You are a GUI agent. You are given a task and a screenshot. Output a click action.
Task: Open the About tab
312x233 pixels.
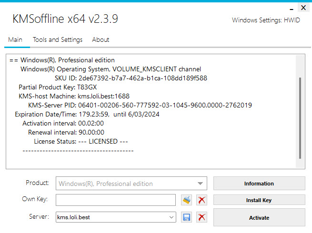click(101, 40)
